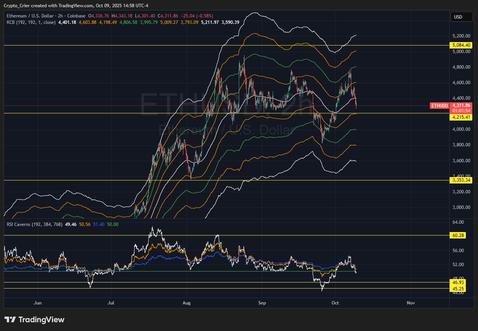Click the open value O4,336.76
This screenshot has height=331, width=478.
click(x=99, y=16)
